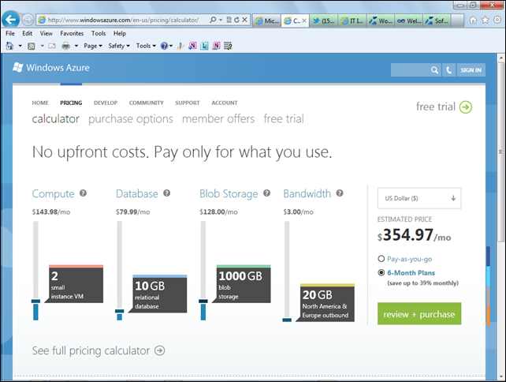This screenshot has width=506, height=382.
Task: Click the review + purchase button
Action: tap(419, 314)
